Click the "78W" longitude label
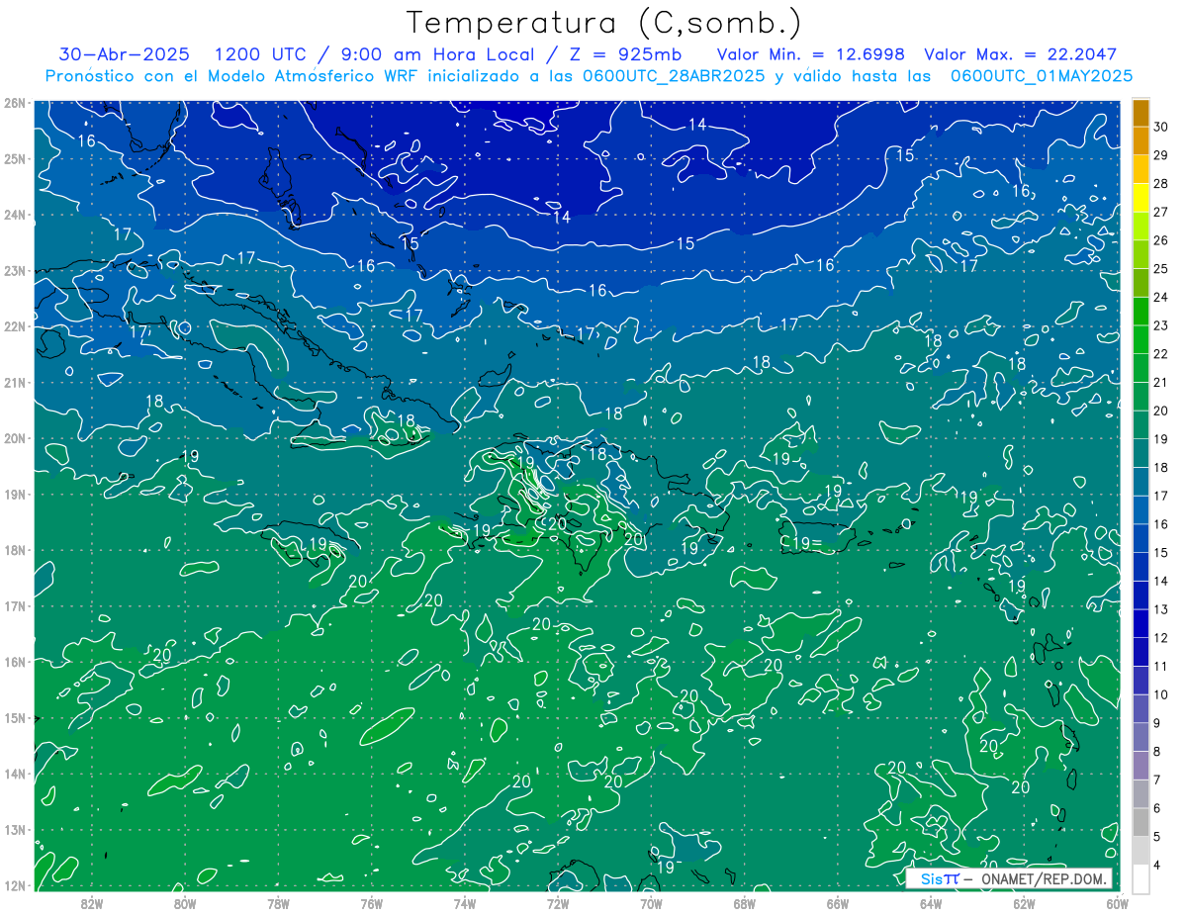 (x=278, y=903)
